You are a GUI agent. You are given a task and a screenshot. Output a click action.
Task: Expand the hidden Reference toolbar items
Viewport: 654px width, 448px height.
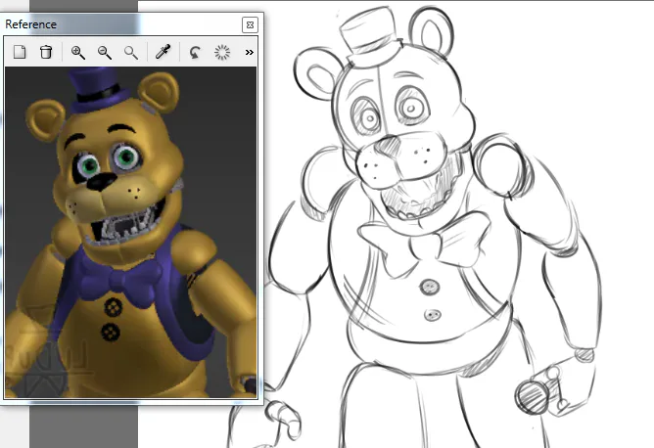point(250,52)
